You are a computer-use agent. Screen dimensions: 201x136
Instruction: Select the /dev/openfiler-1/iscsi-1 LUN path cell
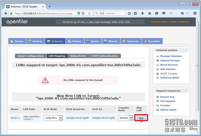coord(32,118)
